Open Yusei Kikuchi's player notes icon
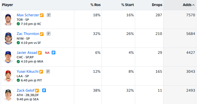 click(x=48, y=71)
